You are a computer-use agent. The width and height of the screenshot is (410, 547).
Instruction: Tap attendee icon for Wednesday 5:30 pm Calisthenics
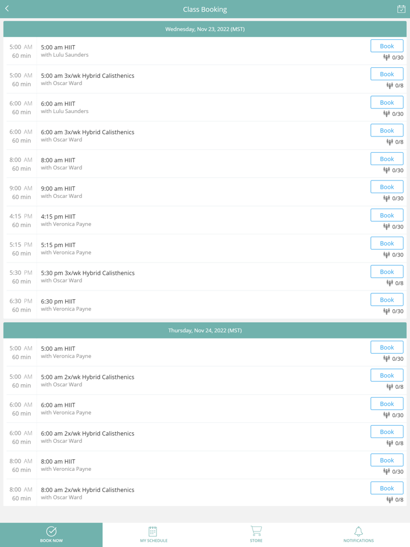(x=389, y=283)
